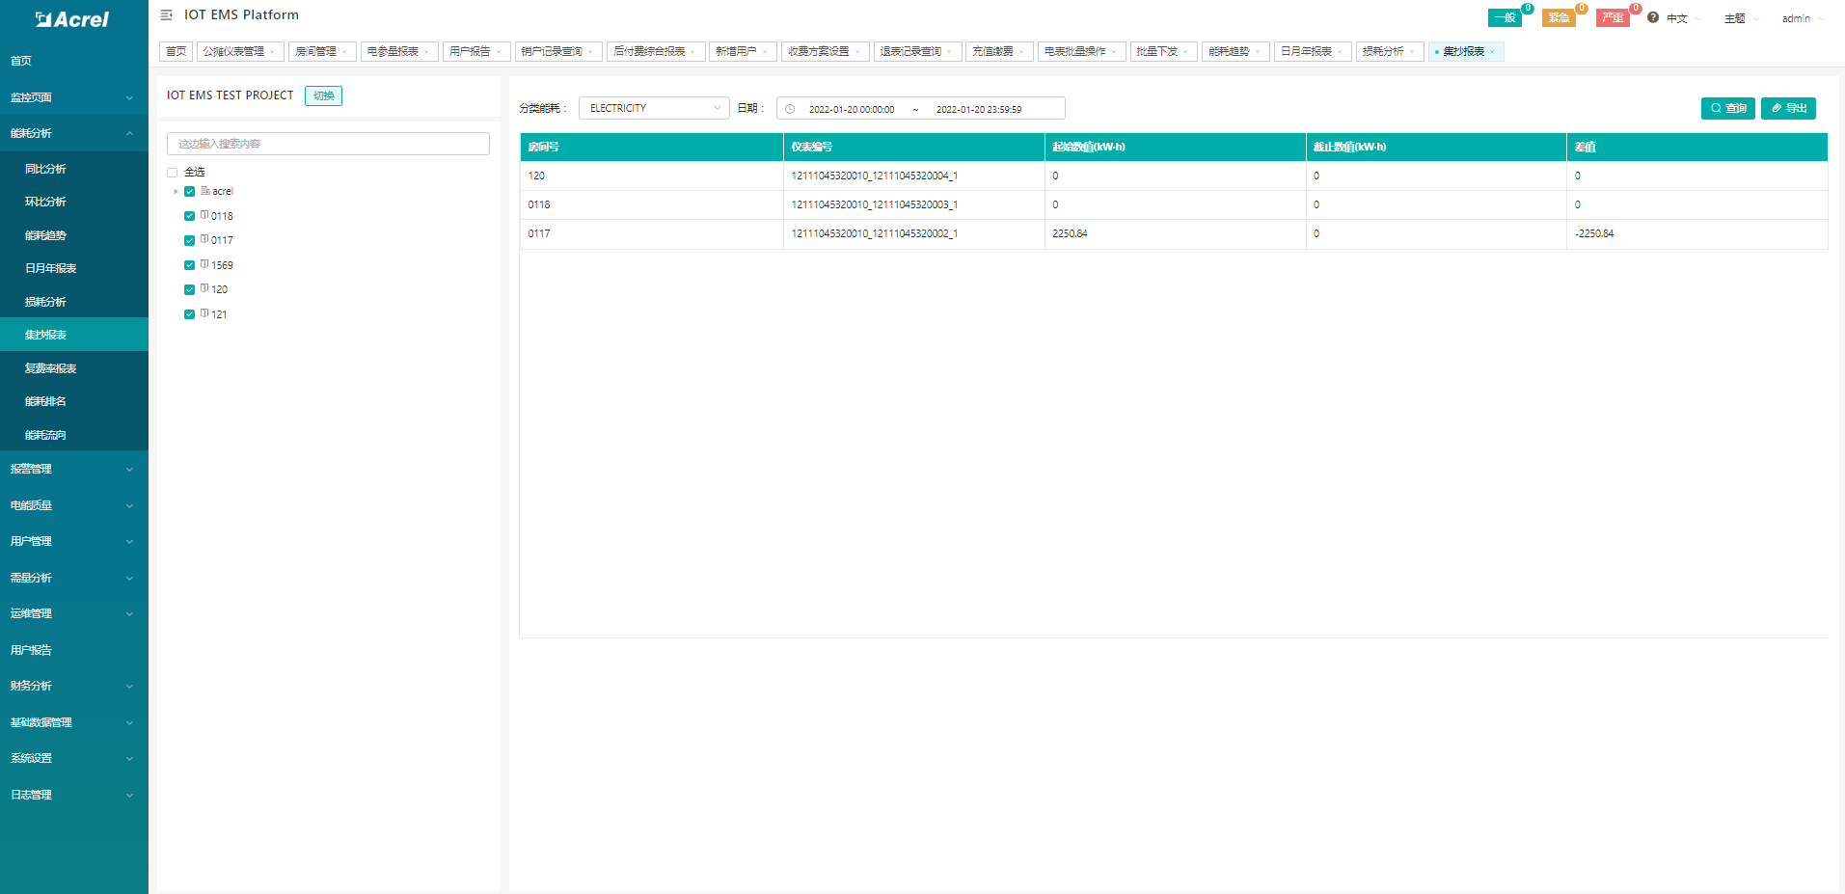
Task: Close the 电参量报表 tab
Action: (426, 52)
